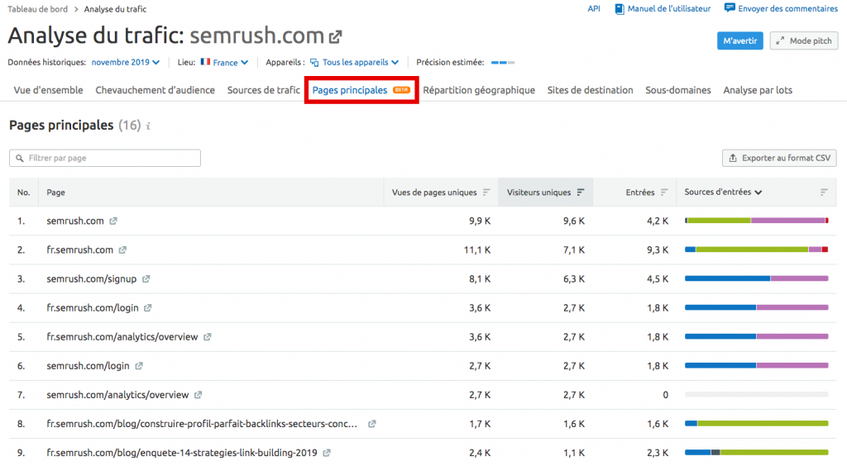Open external link icon for fr.semrush.com row

pyautogui.click(x=122, y=250)
